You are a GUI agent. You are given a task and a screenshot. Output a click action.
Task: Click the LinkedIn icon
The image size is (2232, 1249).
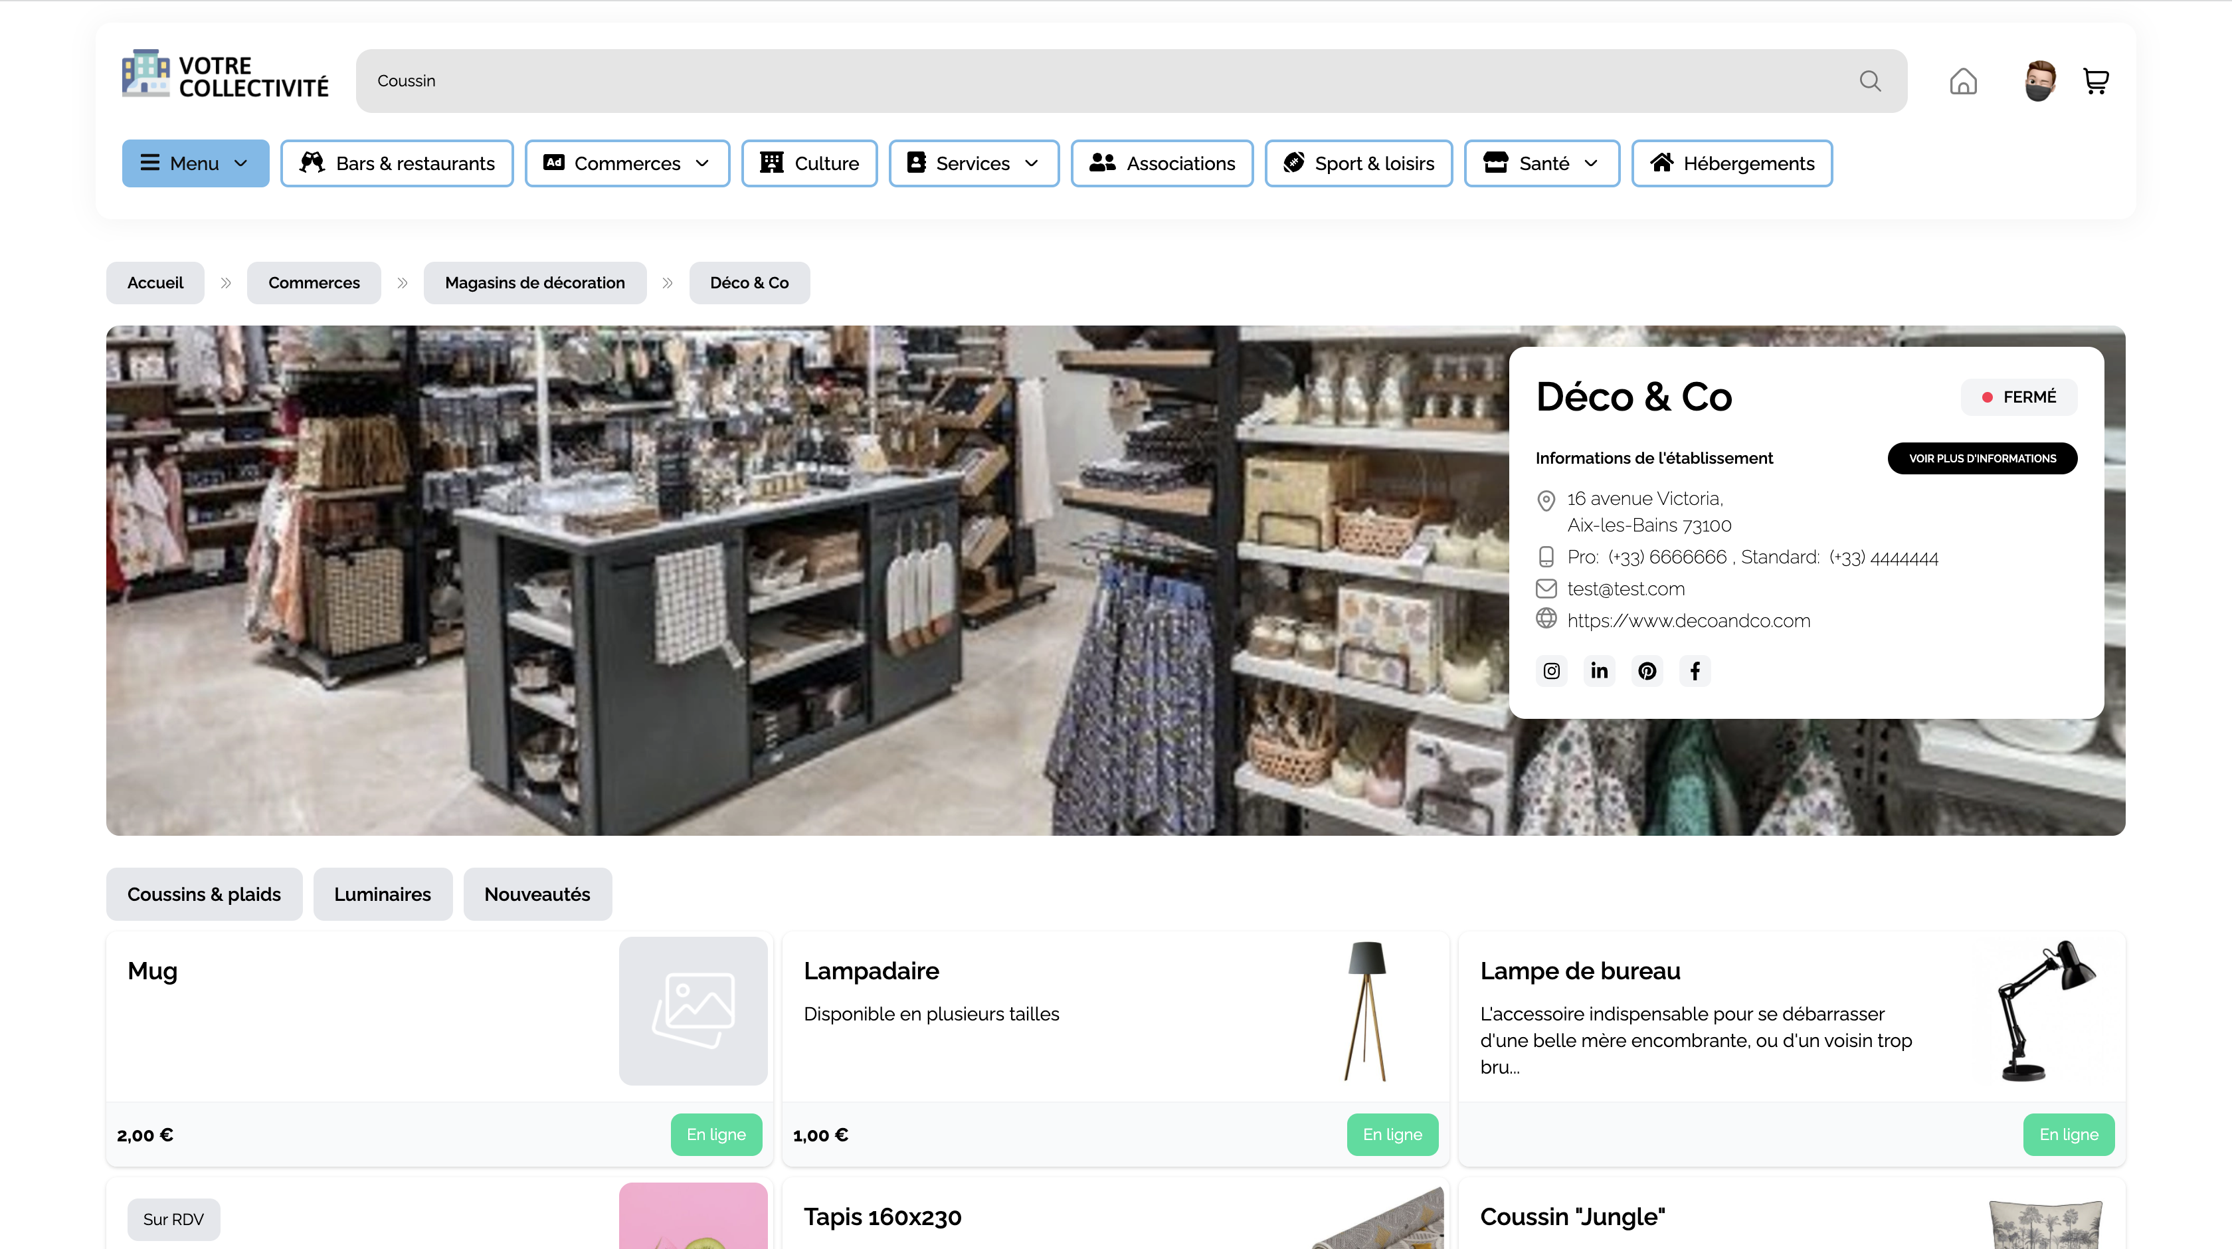pyautogui.click(x=1600, y=671)
